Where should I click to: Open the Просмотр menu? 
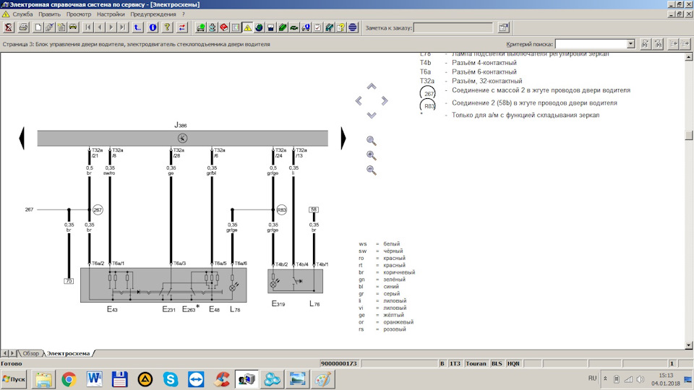[x=79, y=14]
